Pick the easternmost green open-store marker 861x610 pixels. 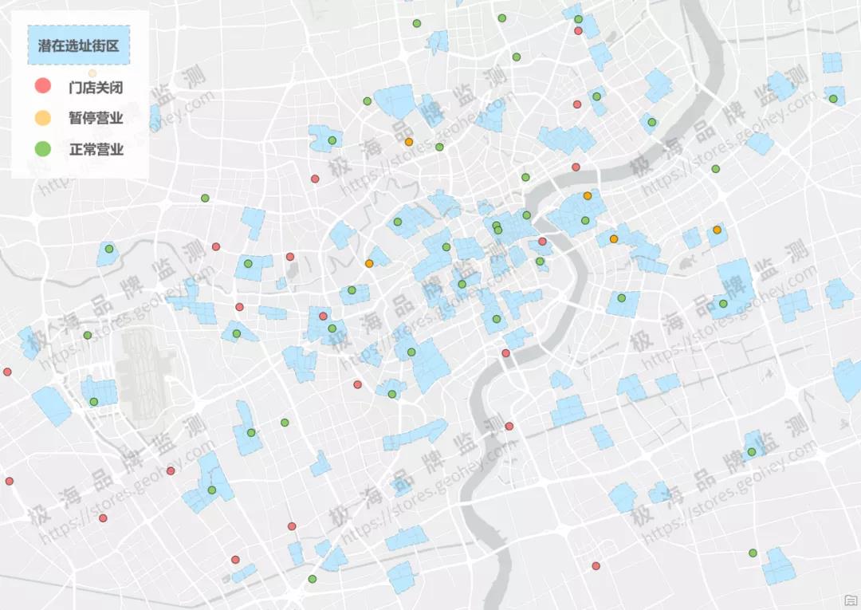click(x=833, y=99)
